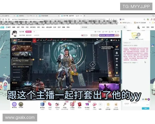The height and width of the screenshot is (124, 155).
Task: Click the chat message input box
Action: pyautogui.click(x=140, y=104)
